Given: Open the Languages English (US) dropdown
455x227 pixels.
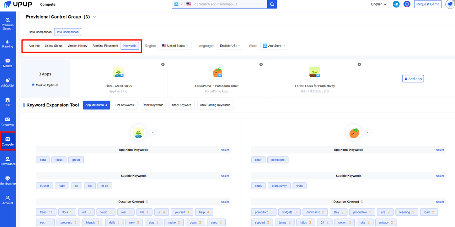Looking at the screenshot, I should tap(230, 46).
